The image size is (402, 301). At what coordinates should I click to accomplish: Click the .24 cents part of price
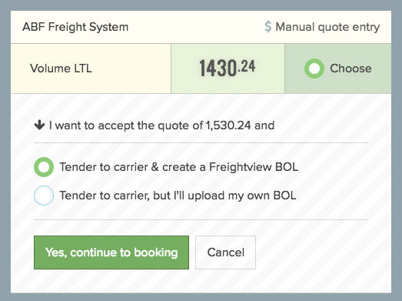pos(247,66)
